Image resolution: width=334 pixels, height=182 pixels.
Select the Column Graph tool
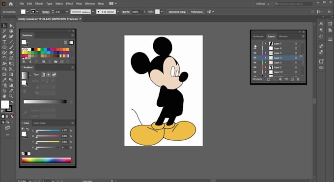tap(11, 86)
